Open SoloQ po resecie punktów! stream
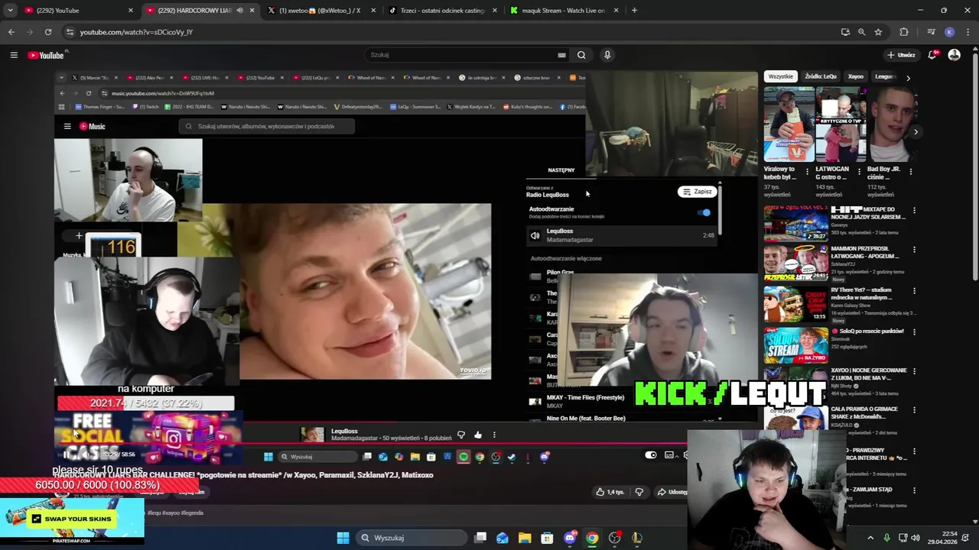The width and height of the screenshot is (979, 550). point(867,332)
